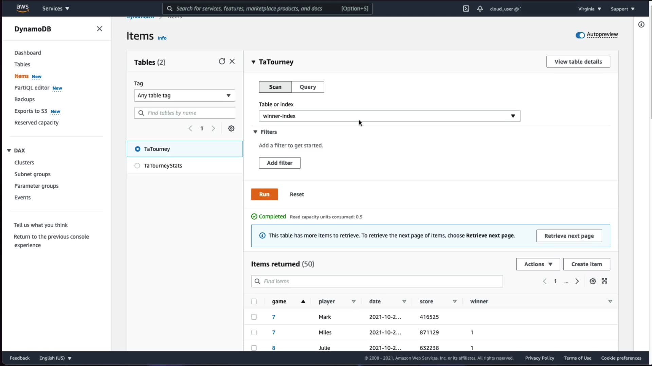The width and height of the screenshot is (652, 366).
Task: Expand items table to full screen
Action: 604,281
